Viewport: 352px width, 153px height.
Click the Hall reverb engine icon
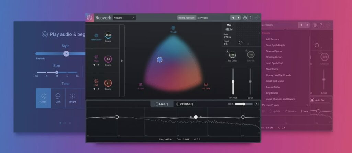[96, 81]
